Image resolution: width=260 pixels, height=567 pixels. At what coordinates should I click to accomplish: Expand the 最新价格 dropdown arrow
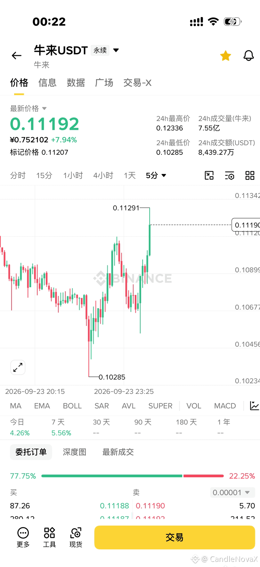45,109
